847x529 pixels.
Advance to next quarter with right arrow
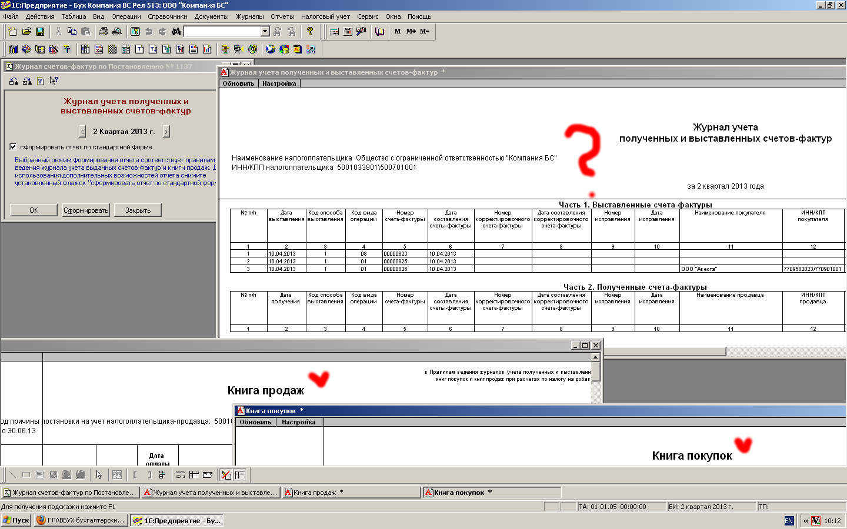pyautogui.click(x=166, y=132)
